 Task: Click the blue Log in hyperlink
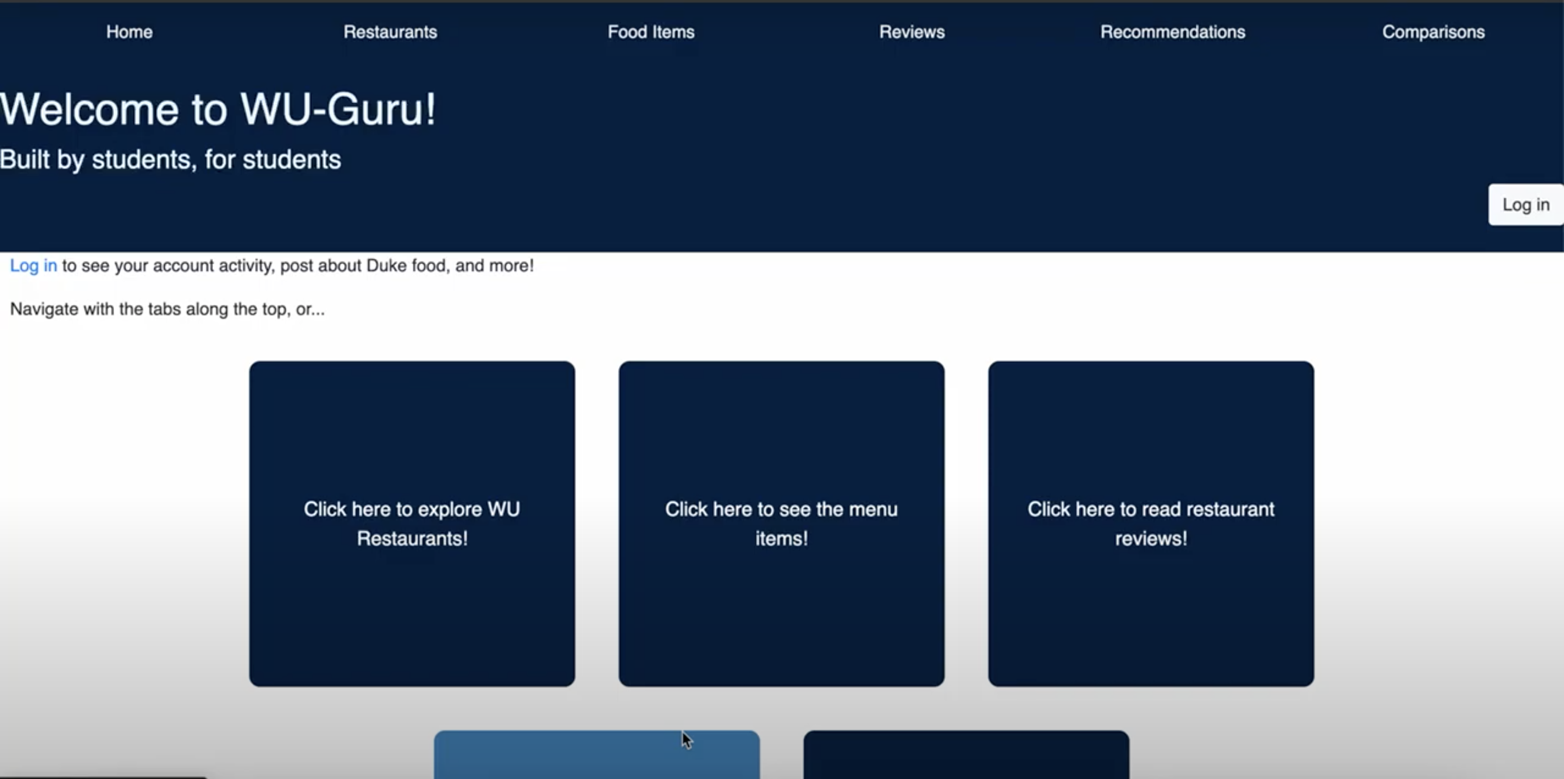33,265
